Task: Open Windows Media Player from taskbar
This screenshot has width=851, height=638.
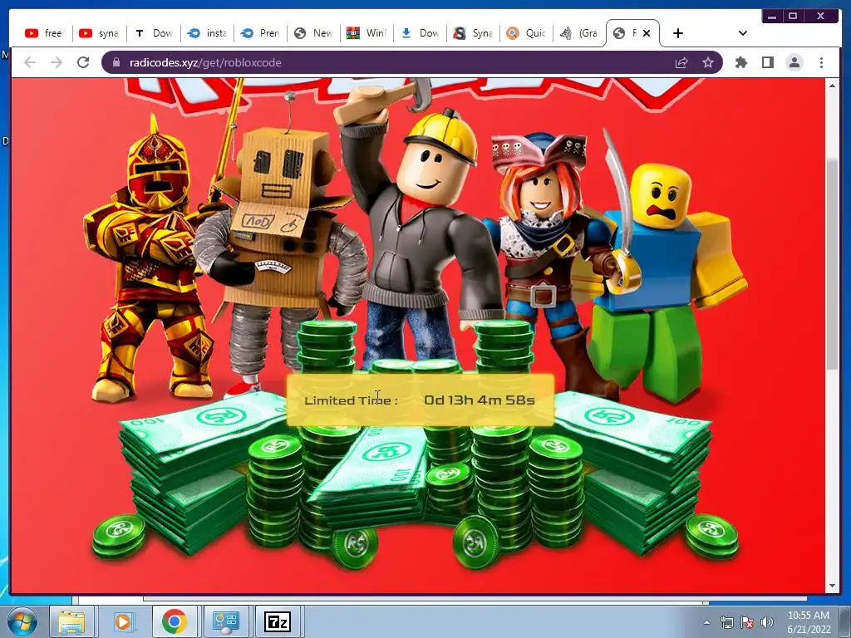Action: [123, 621]
